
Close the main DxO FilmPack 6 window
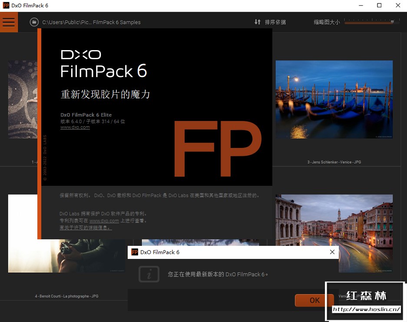coord(398,6)
